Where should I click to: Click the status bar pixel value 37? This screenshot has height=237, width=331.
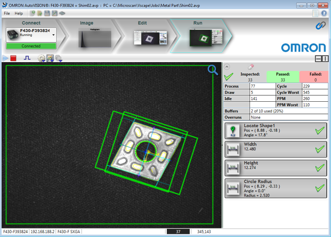[178, 231]
